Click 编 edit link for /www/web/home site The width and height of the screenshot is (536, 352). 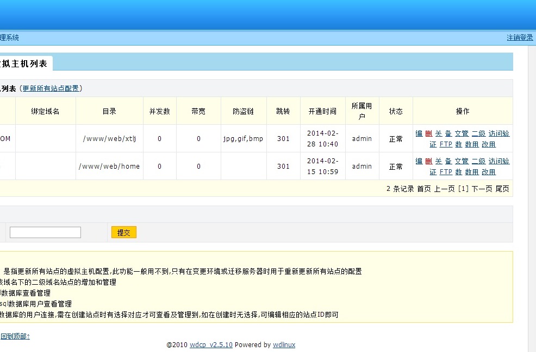click(x=419, y=161)
